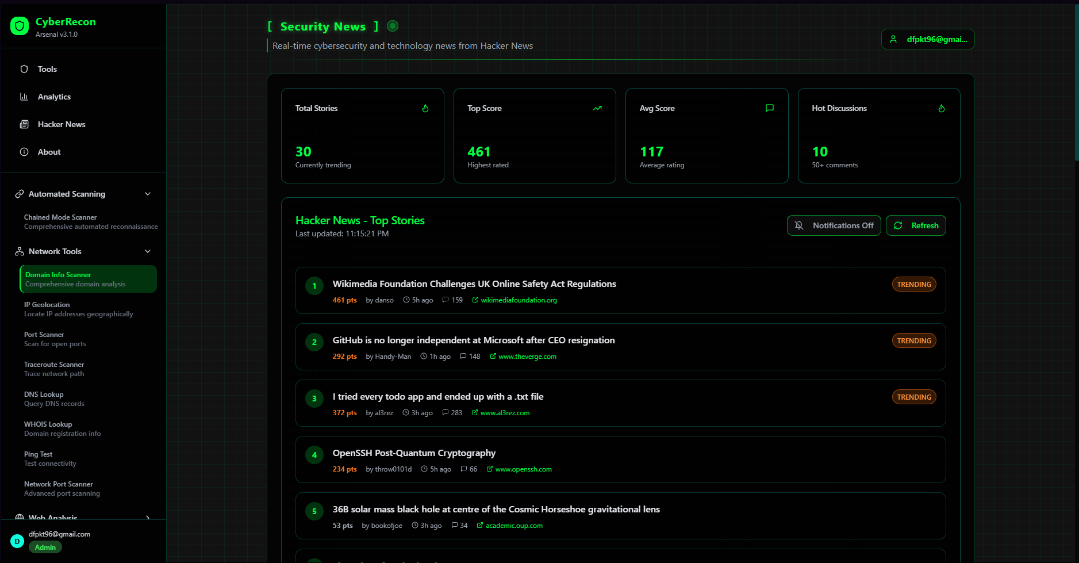This screenshot has width=1079, height=563.
Task: Select Traceroute Scanner tool
Action: tap(88, 369)
